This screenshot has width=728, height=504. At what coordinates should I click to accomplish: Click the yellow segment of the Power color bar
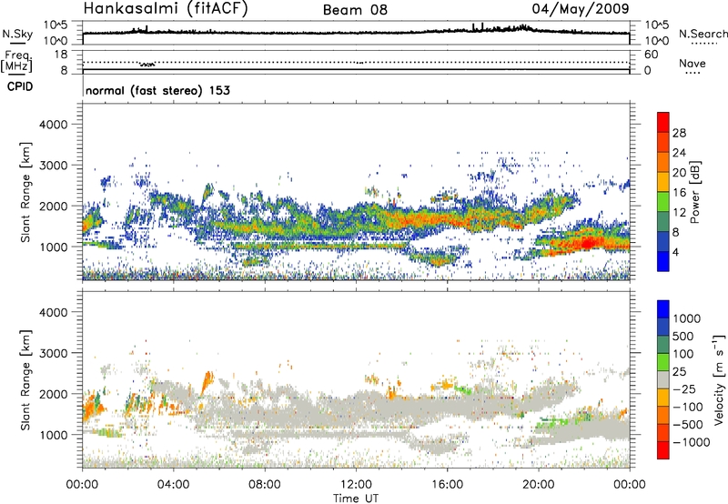click(663, 182)
